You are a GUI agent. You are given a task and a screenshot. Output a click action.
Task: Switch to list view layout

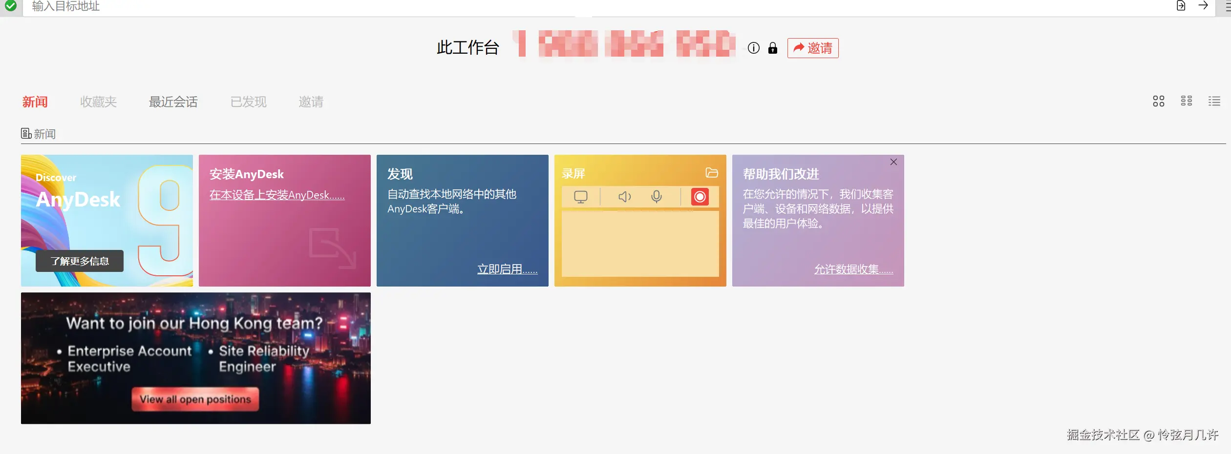tap(1214, 101)
